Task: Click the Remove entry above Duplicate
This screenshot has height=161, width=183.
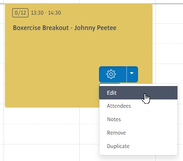Action: tap(138, 133)
